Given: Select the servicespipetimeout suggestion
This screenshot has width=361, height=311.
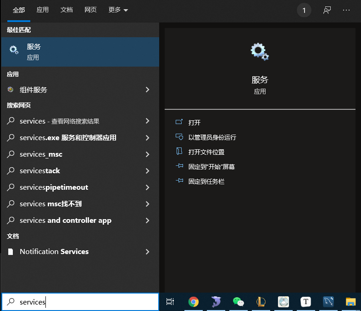Looking at the screenshot, I should click(80, 187).
